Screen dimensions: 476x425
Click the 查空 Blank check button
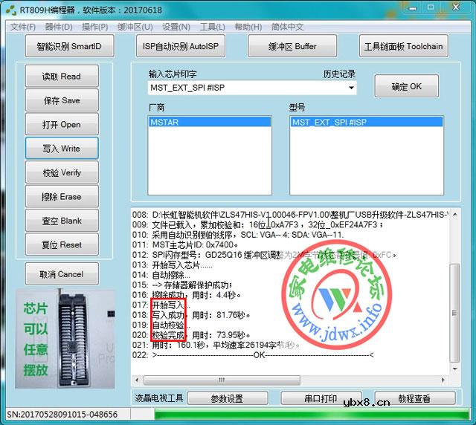click(62, 221)
